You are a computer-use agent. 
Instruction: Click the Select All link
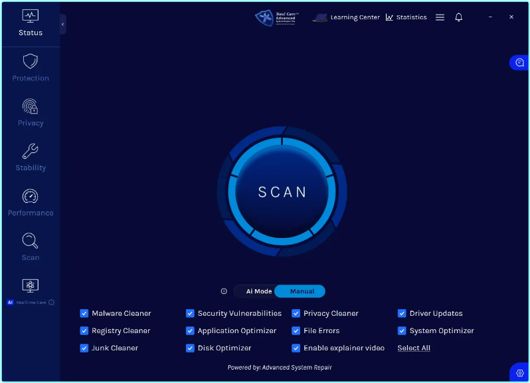[x=414, y=348]
